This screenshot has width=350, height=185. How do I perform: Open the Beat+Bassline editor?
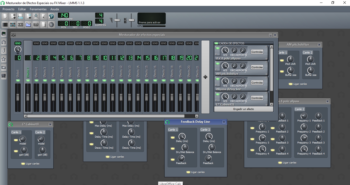coord(12,25)
